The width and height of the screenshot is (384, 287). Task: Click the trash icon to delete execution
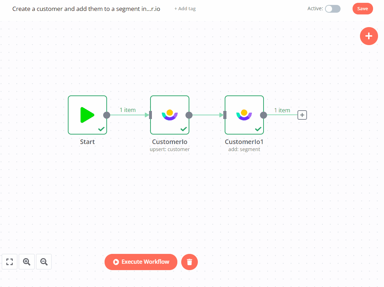point(189,262)
